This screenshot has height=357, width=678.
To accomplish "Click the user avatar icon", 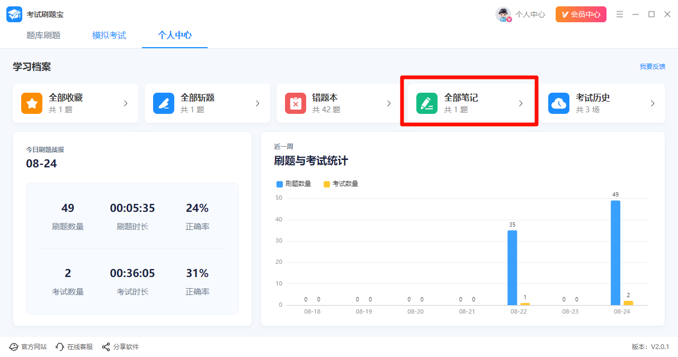I will [x=503, y=14].
